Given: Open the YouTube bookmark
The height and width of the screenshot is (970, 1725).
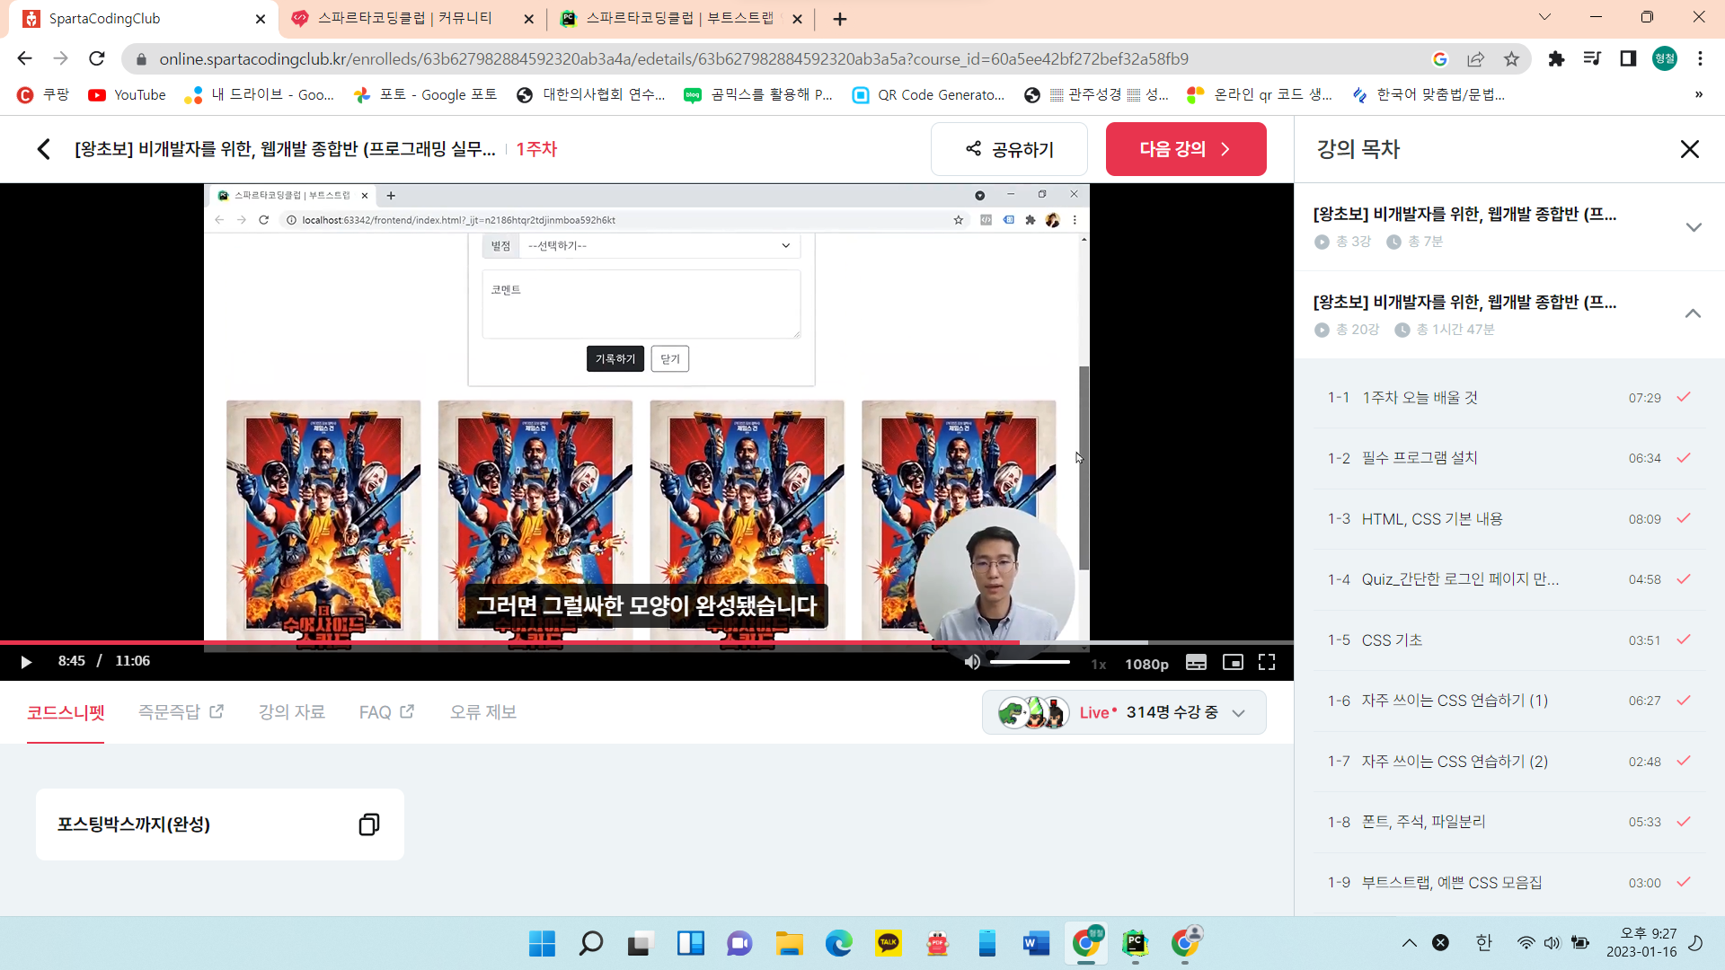Looking at the screenshot, I should coord(127,94).
